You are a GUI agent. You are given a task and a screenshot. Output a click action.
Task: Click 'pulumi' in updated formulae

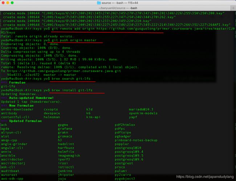click(x=121, y=171)
